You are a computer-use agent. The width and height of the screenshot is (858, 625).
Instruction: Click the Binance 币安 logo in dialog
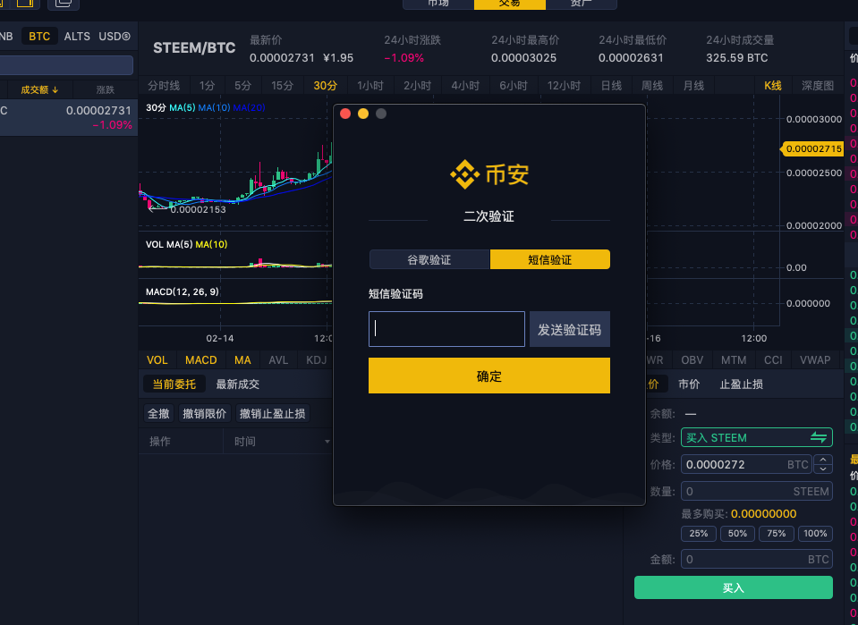coord(489,174)
